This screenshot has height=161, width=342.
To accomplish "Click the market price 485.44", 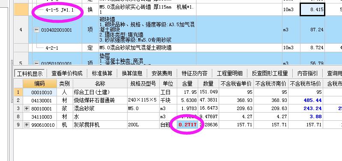I will coord(305,100).
